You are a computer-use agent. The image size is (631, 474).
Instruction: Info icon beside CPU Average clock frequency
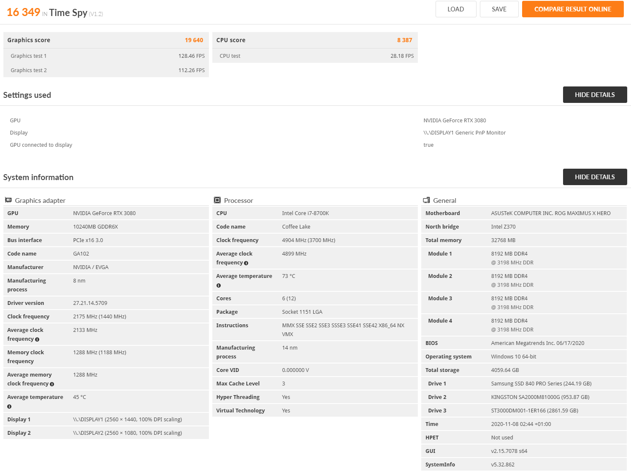point(246,263)
